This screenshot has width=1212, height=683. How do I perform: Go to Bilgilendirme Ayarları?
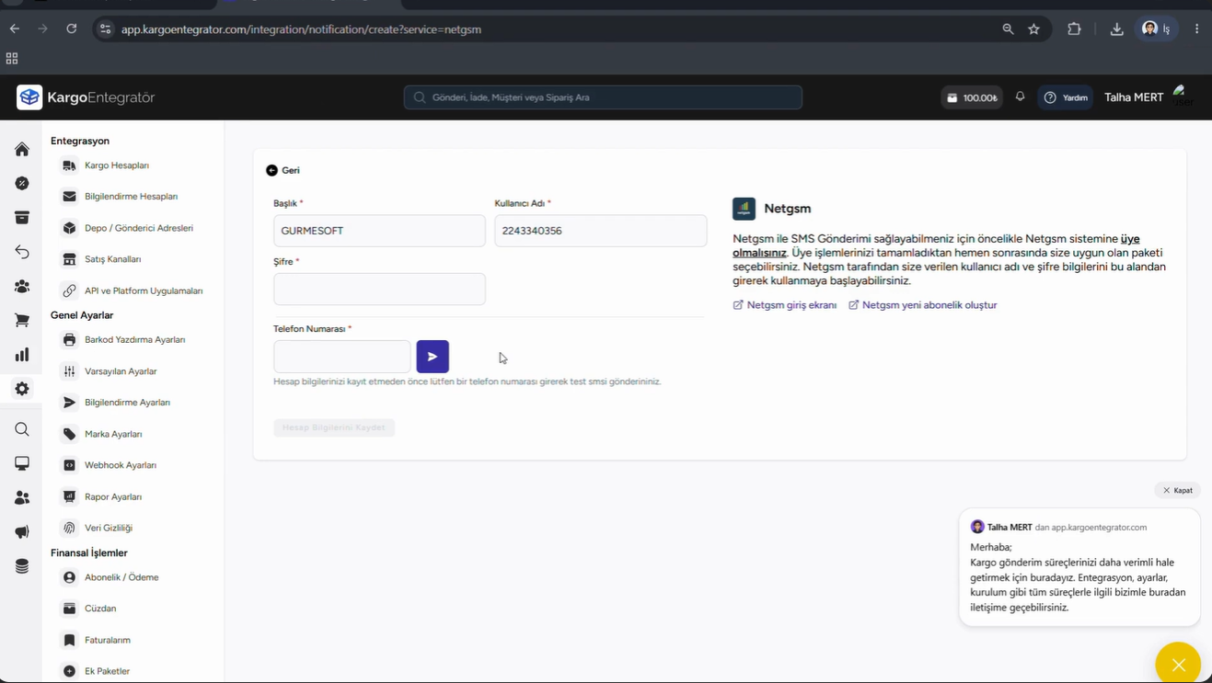[x=127, y=403]
